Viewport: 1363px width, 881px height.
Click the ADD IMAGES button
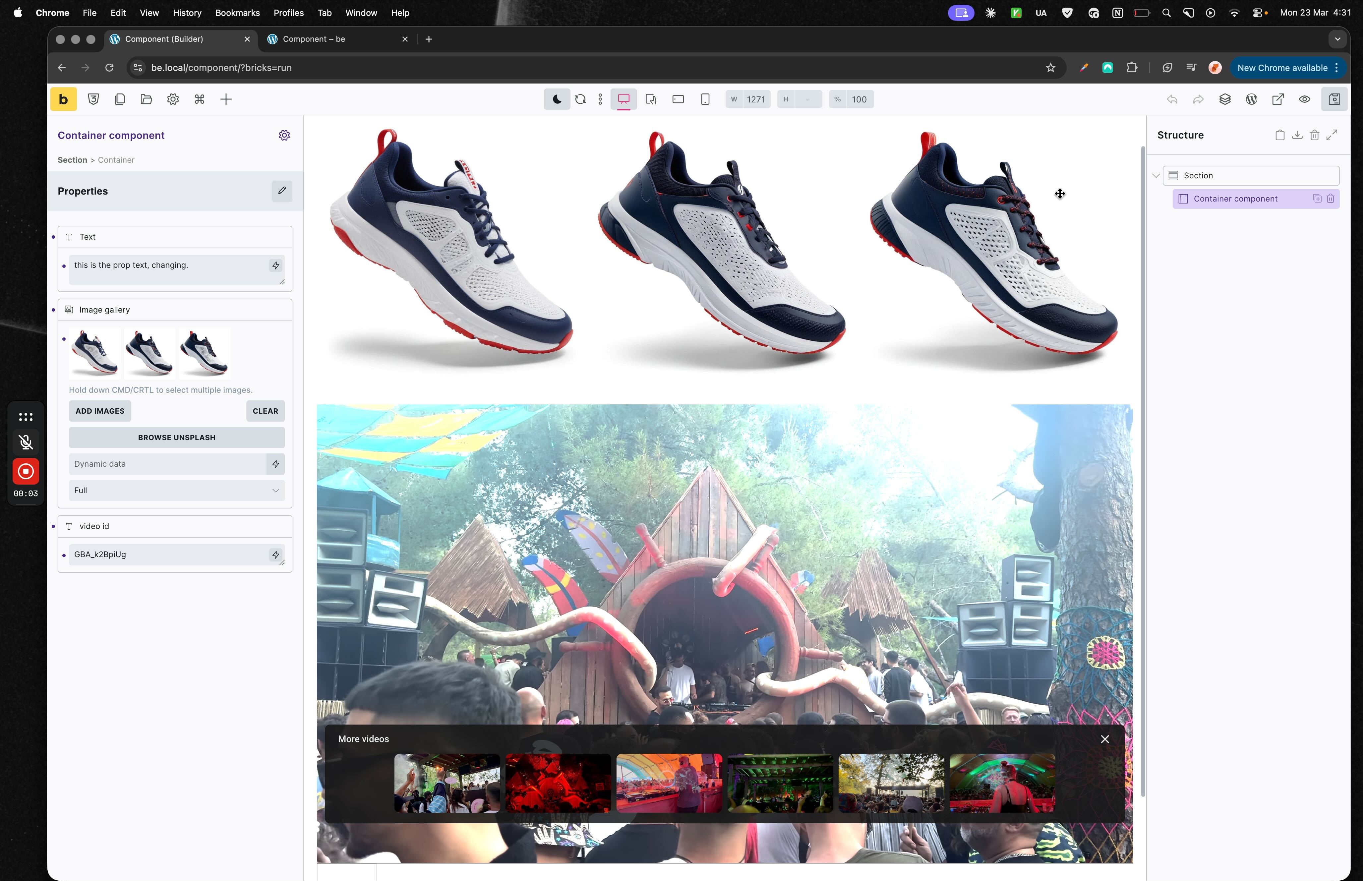coord(100,411)
